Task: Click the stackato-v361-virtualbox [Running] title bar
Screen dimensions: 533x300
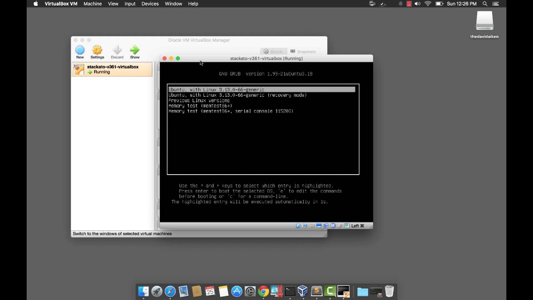Action: point(266,58)
